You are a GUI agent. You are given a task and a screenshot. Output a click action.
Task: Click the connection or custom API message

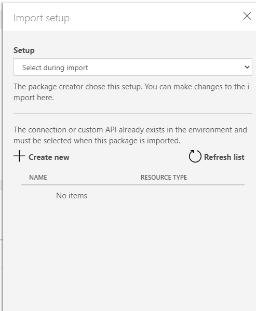tap(130, 135)
